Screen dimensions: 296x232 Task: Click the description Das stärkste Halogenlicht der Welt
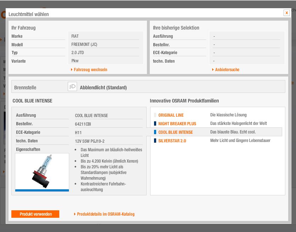[x=238, y=124]
